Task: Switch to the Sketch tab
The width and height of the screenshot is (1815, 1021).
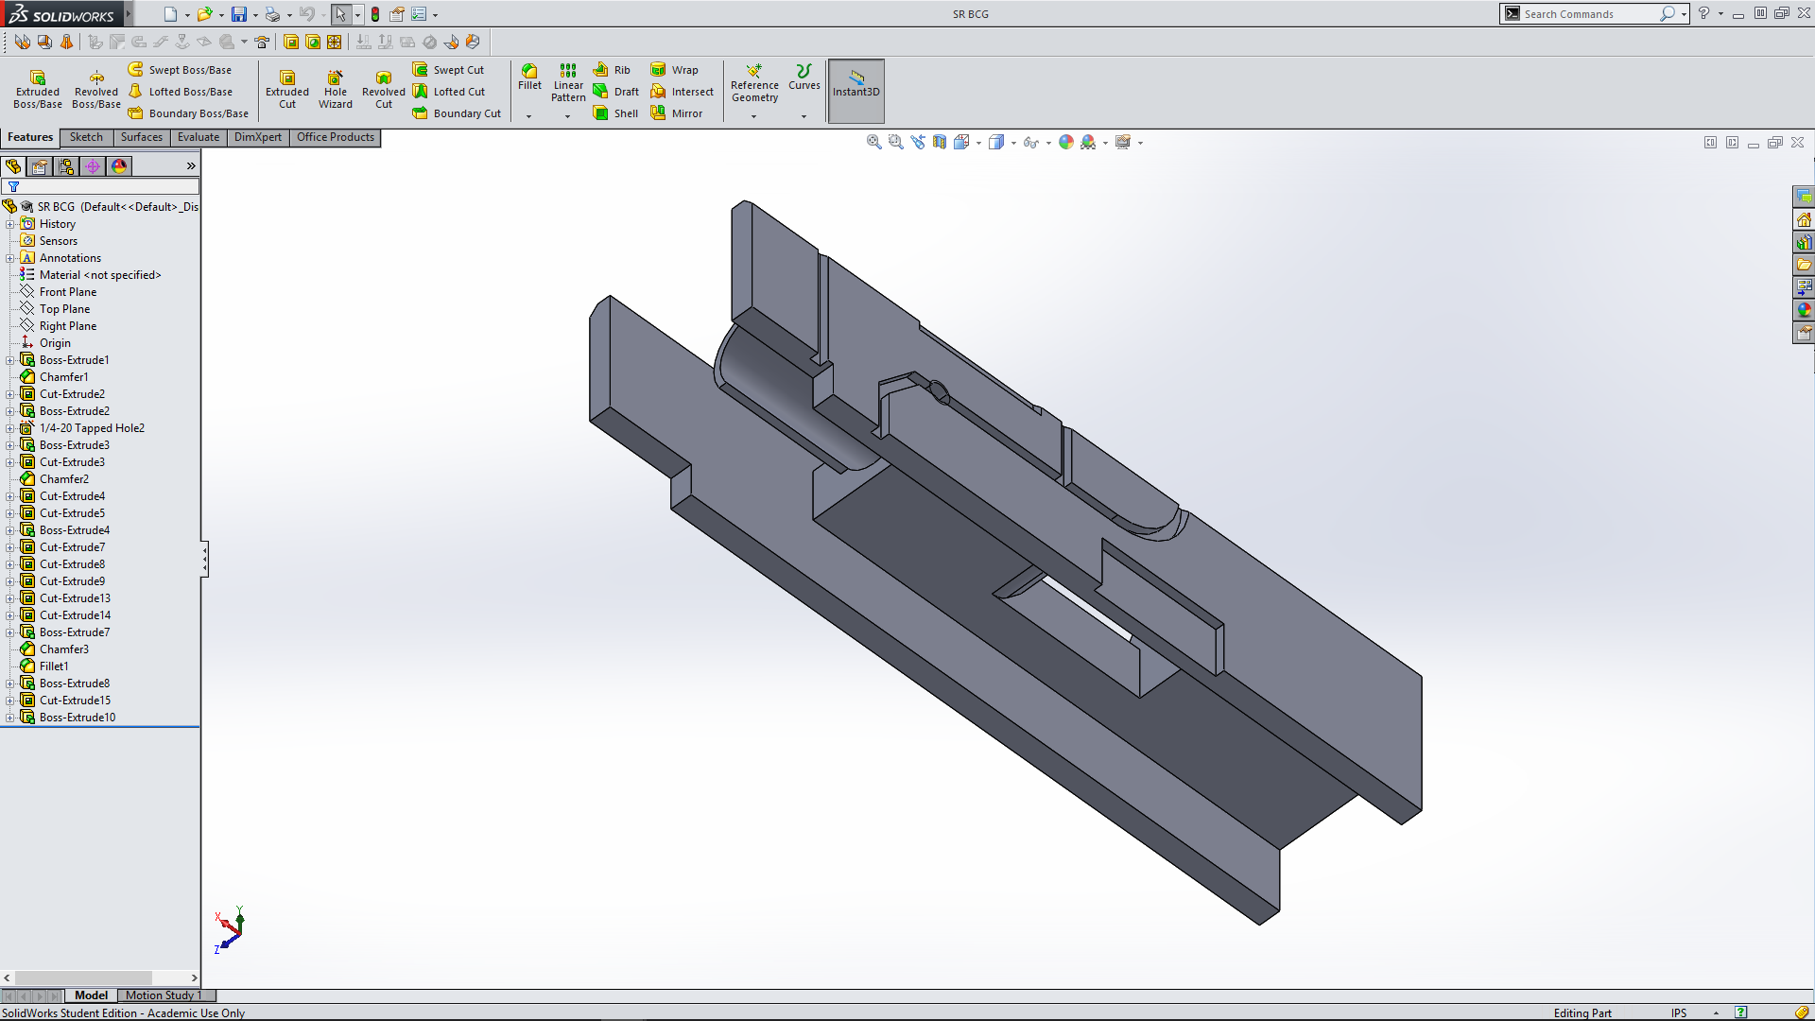Action: [86, 137]
